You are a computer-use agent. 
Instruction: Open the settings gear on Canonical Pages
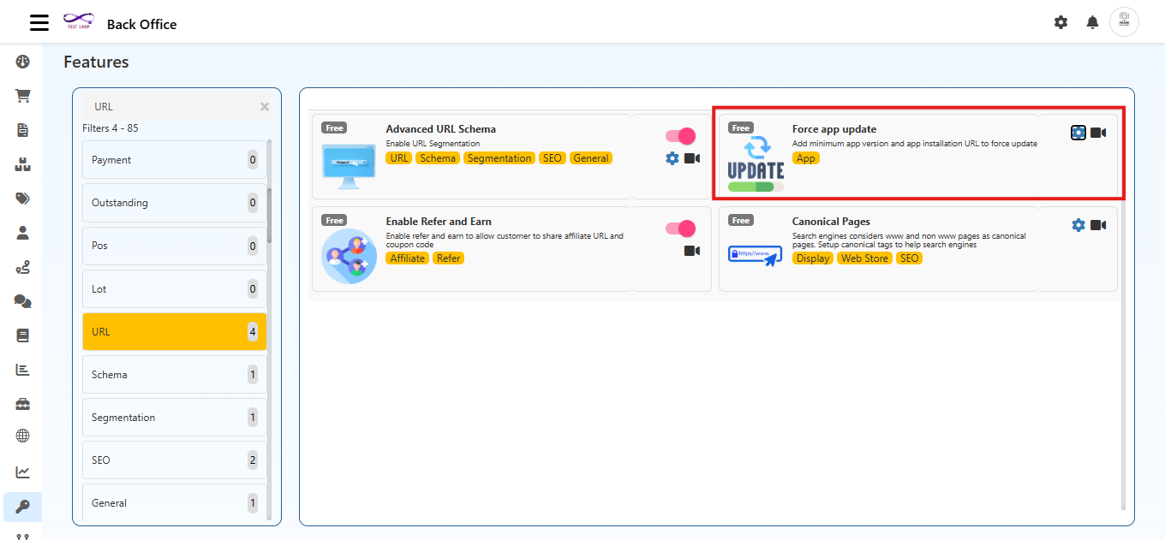pos(1078,225)
